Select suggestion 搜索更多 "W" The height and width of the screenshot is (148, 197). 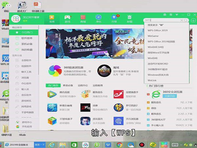click(167, 25)
